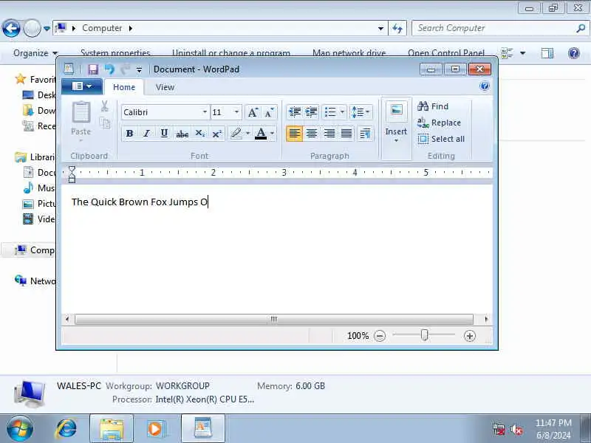This screenshot has width=591, height=443.
Task: Apply the font color A swatch
Action: 261,134
